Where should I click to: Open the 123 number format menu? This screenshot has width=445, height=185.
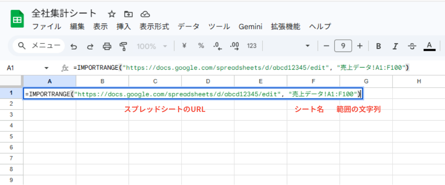[252, 46]
